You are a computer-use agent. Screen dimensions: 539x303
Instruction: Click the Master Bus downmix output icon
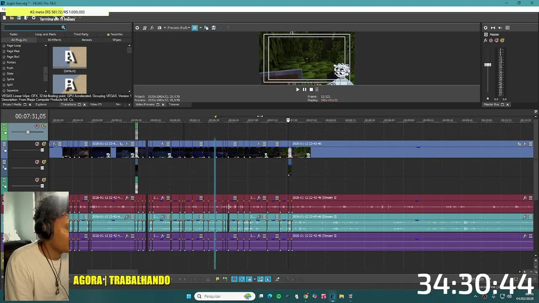click(x=493, y=28)
